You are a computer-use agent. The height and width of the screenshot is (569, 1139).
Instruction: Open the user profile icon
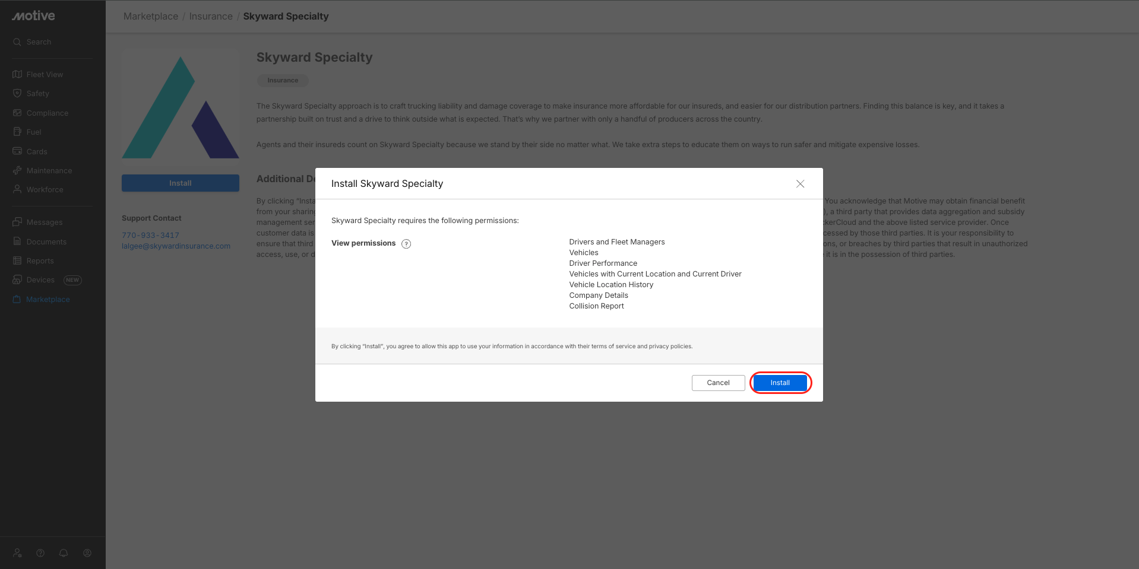point(87,553)
